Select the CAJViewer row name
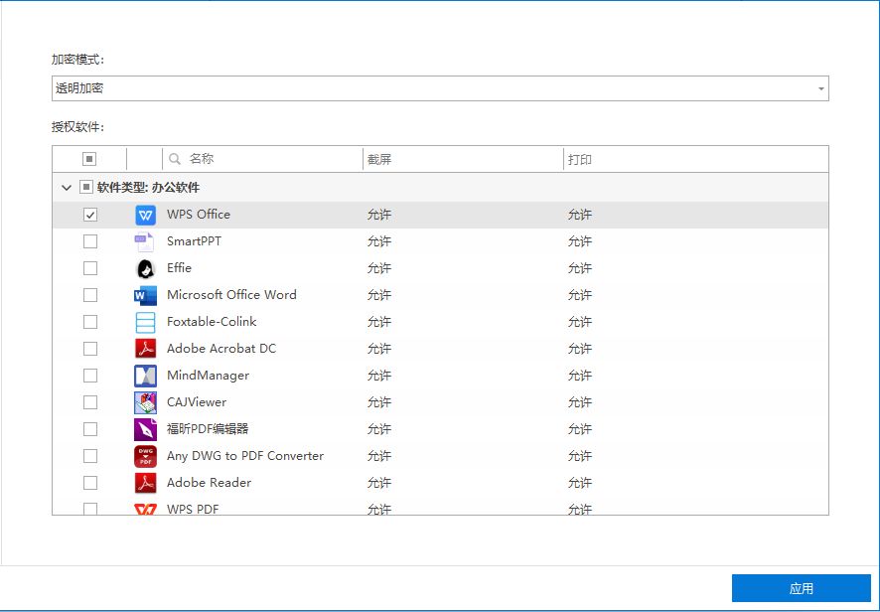Viewport: 880px width, 612px height. tap(197, 402)
